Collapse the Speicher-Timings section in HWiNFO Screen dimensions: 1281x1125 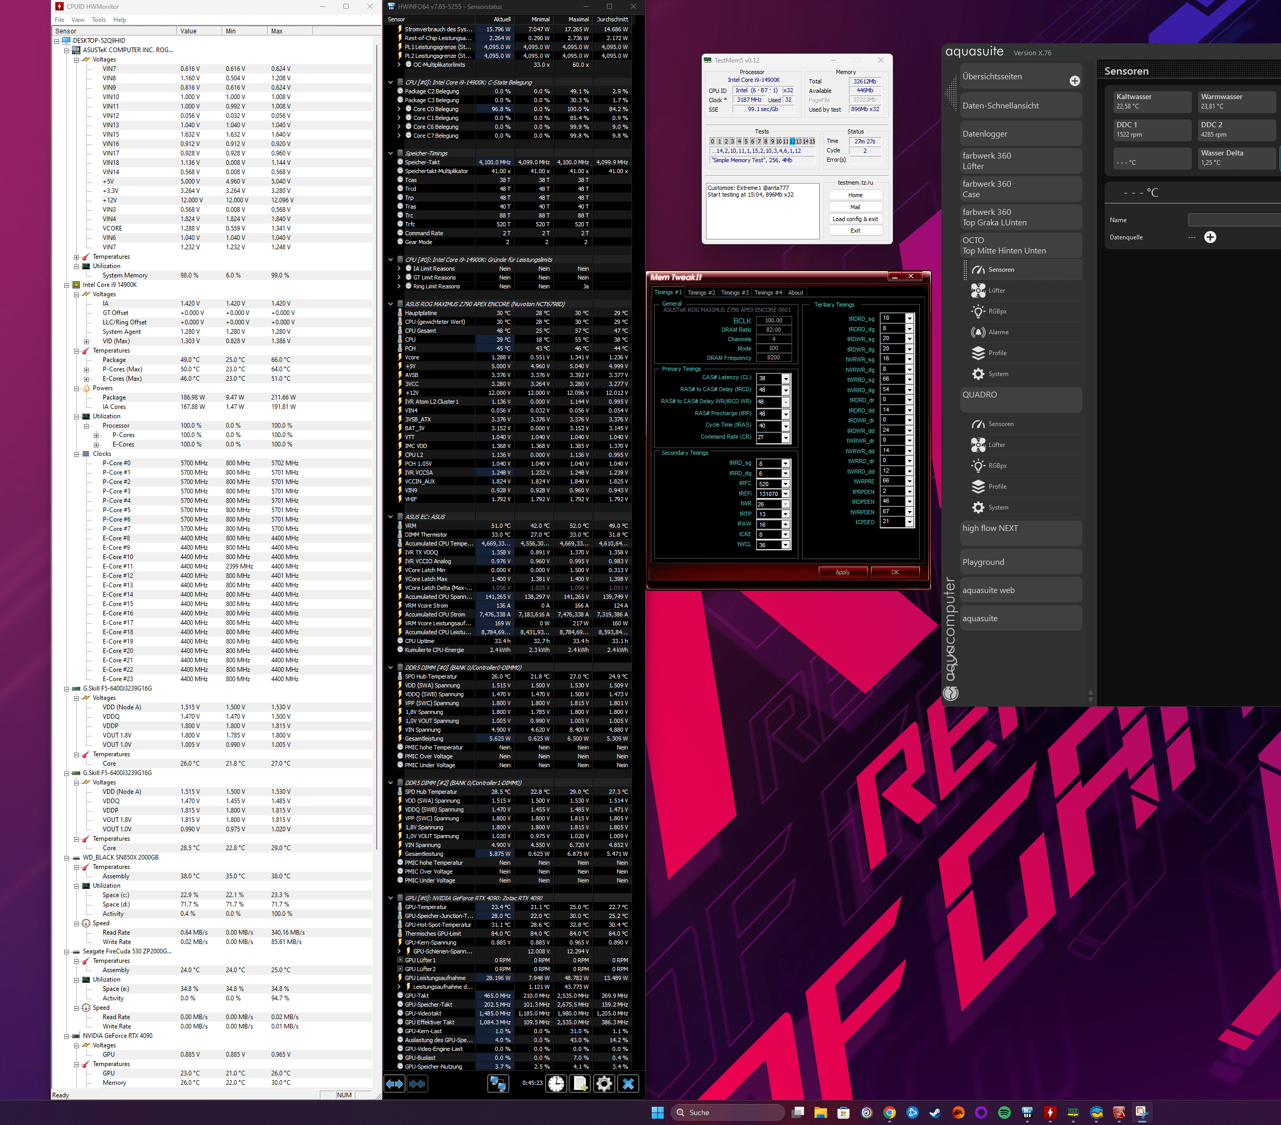coord(390,153)
